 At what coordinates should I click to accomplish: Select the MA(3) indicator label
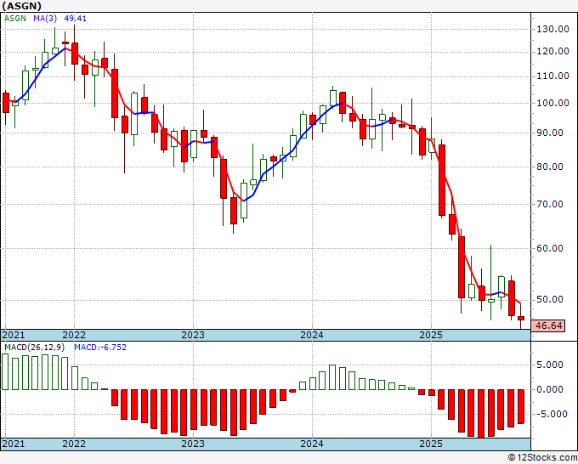(45, 19)
